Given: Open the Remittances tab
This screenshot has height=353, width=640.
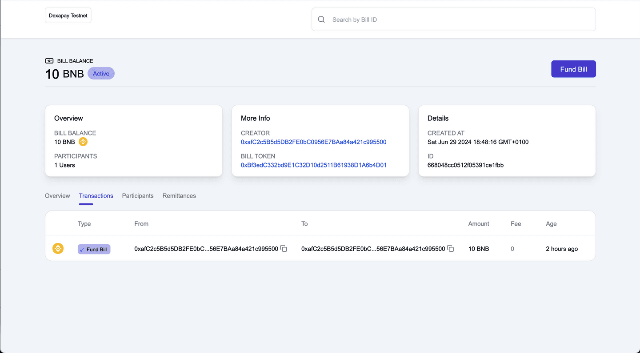Looking at the screenshot, I should (x=179, y=196).
